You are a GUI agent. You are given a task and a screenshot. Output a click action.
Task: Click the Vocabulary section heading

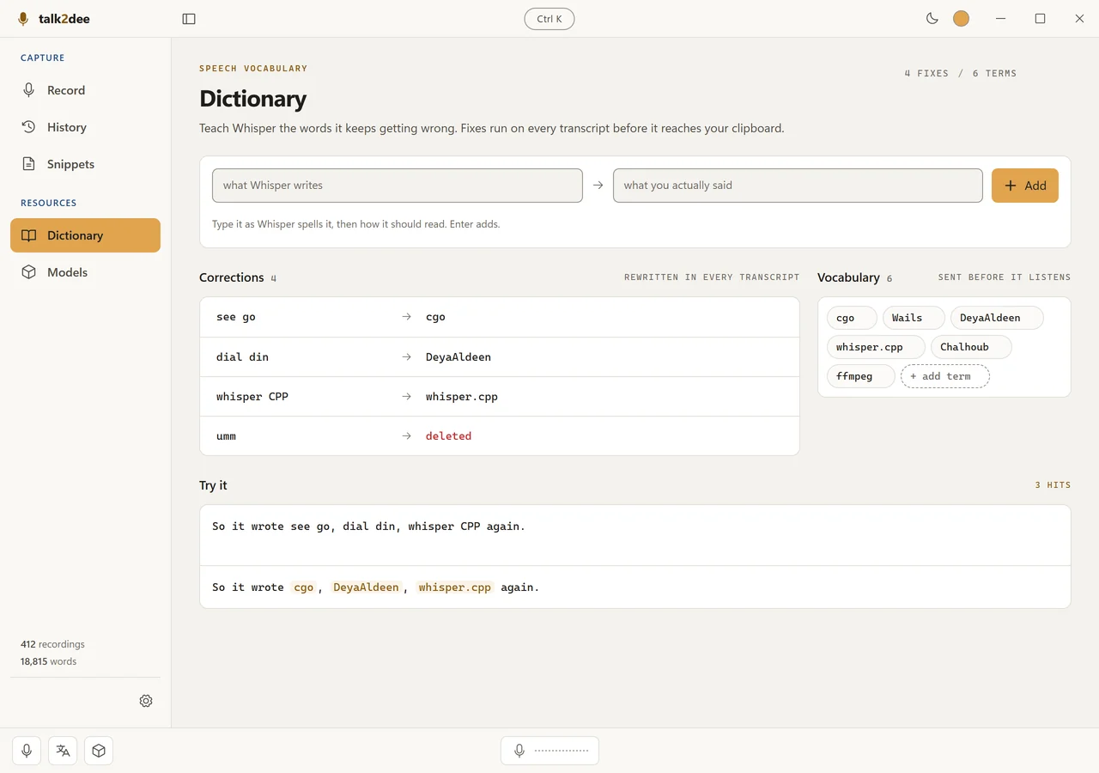tap(848, 277)
